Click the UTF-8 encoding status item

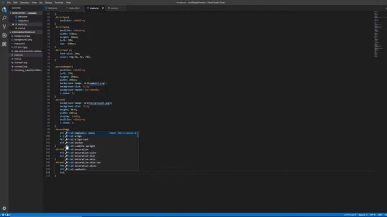tap(372, 215)
